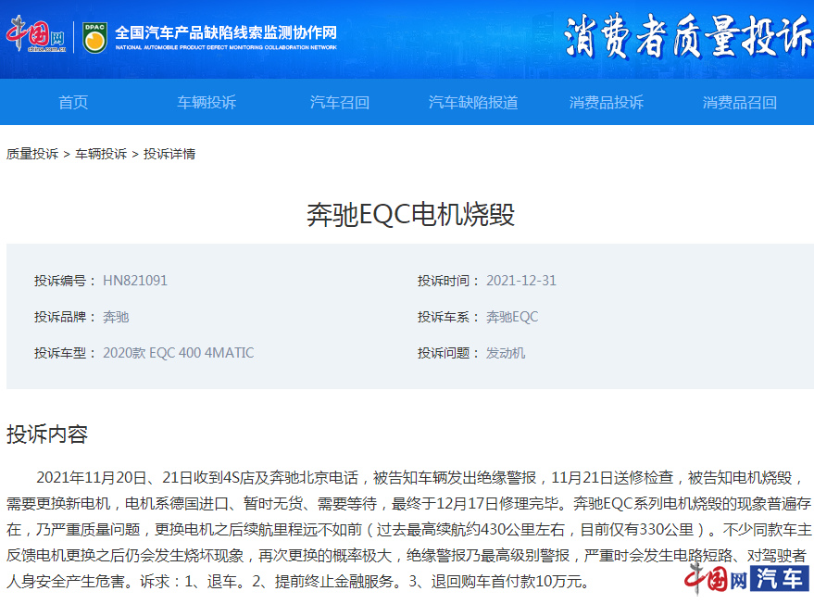Image resolution: width=814 pixels, height=604 pixels.
Task: Click the DPAC shield logo
Action: [94, 37]
